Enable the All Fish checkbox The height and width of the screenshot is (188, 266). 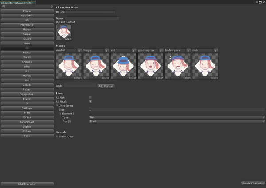[90, 98]
